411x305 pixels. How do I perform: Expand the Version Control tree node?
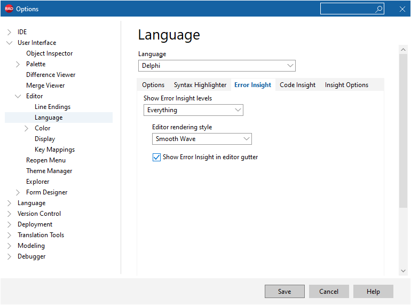point(9,214)
